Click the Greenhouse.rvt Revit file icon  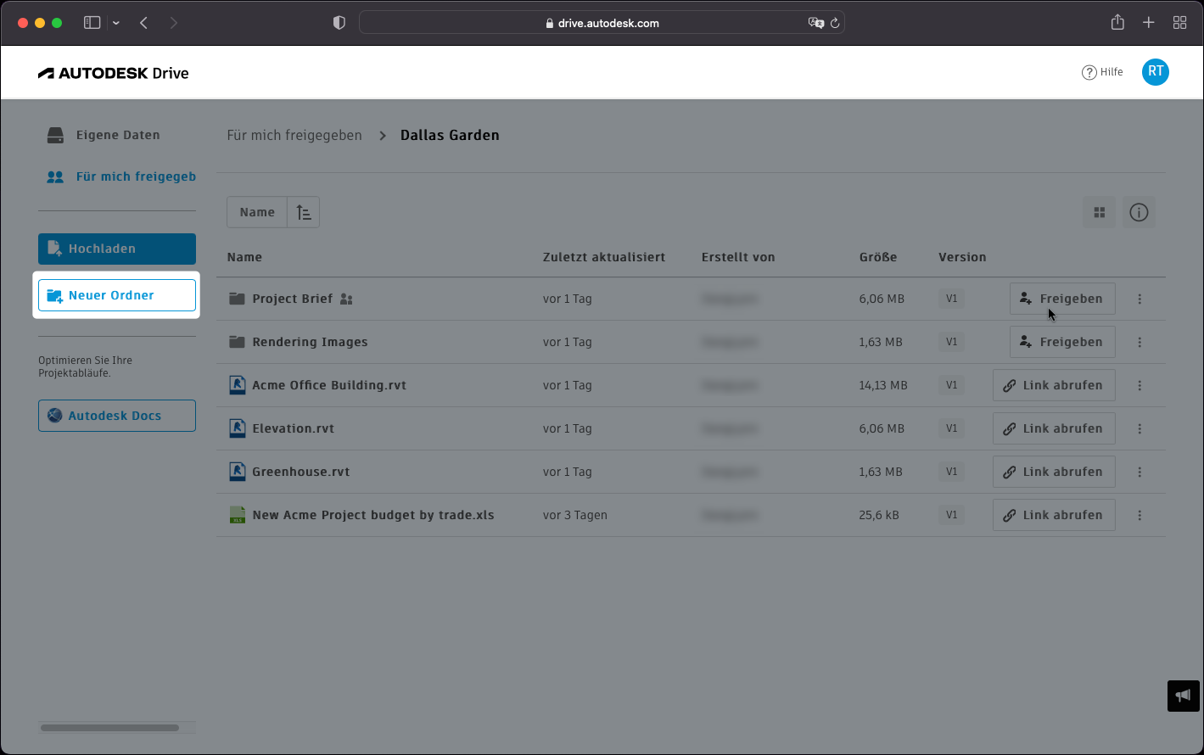[x=238, y=472]
